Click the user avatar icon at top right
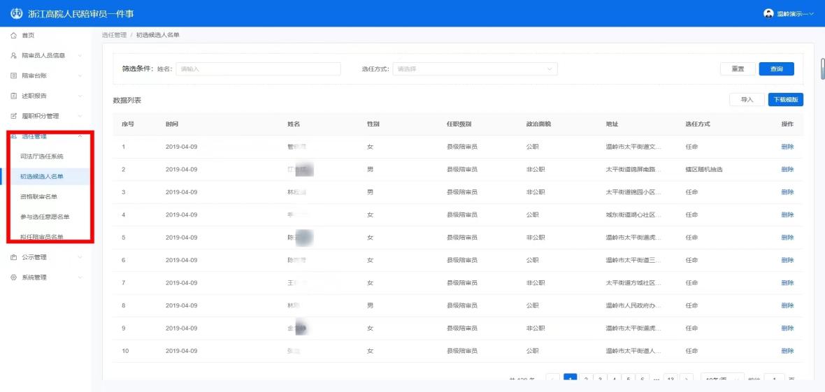The image size is (825, 392). [x=768, y=14]
